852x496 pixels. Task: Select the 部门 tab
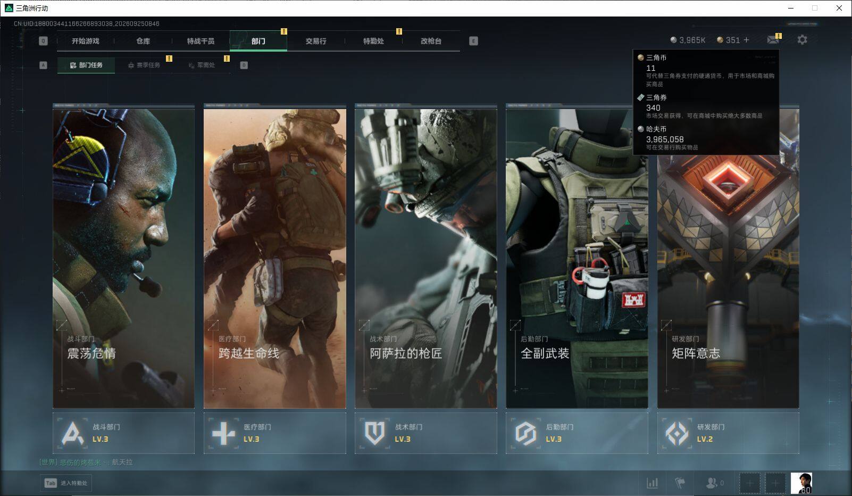pyautogui.click(x=258, y=41)
